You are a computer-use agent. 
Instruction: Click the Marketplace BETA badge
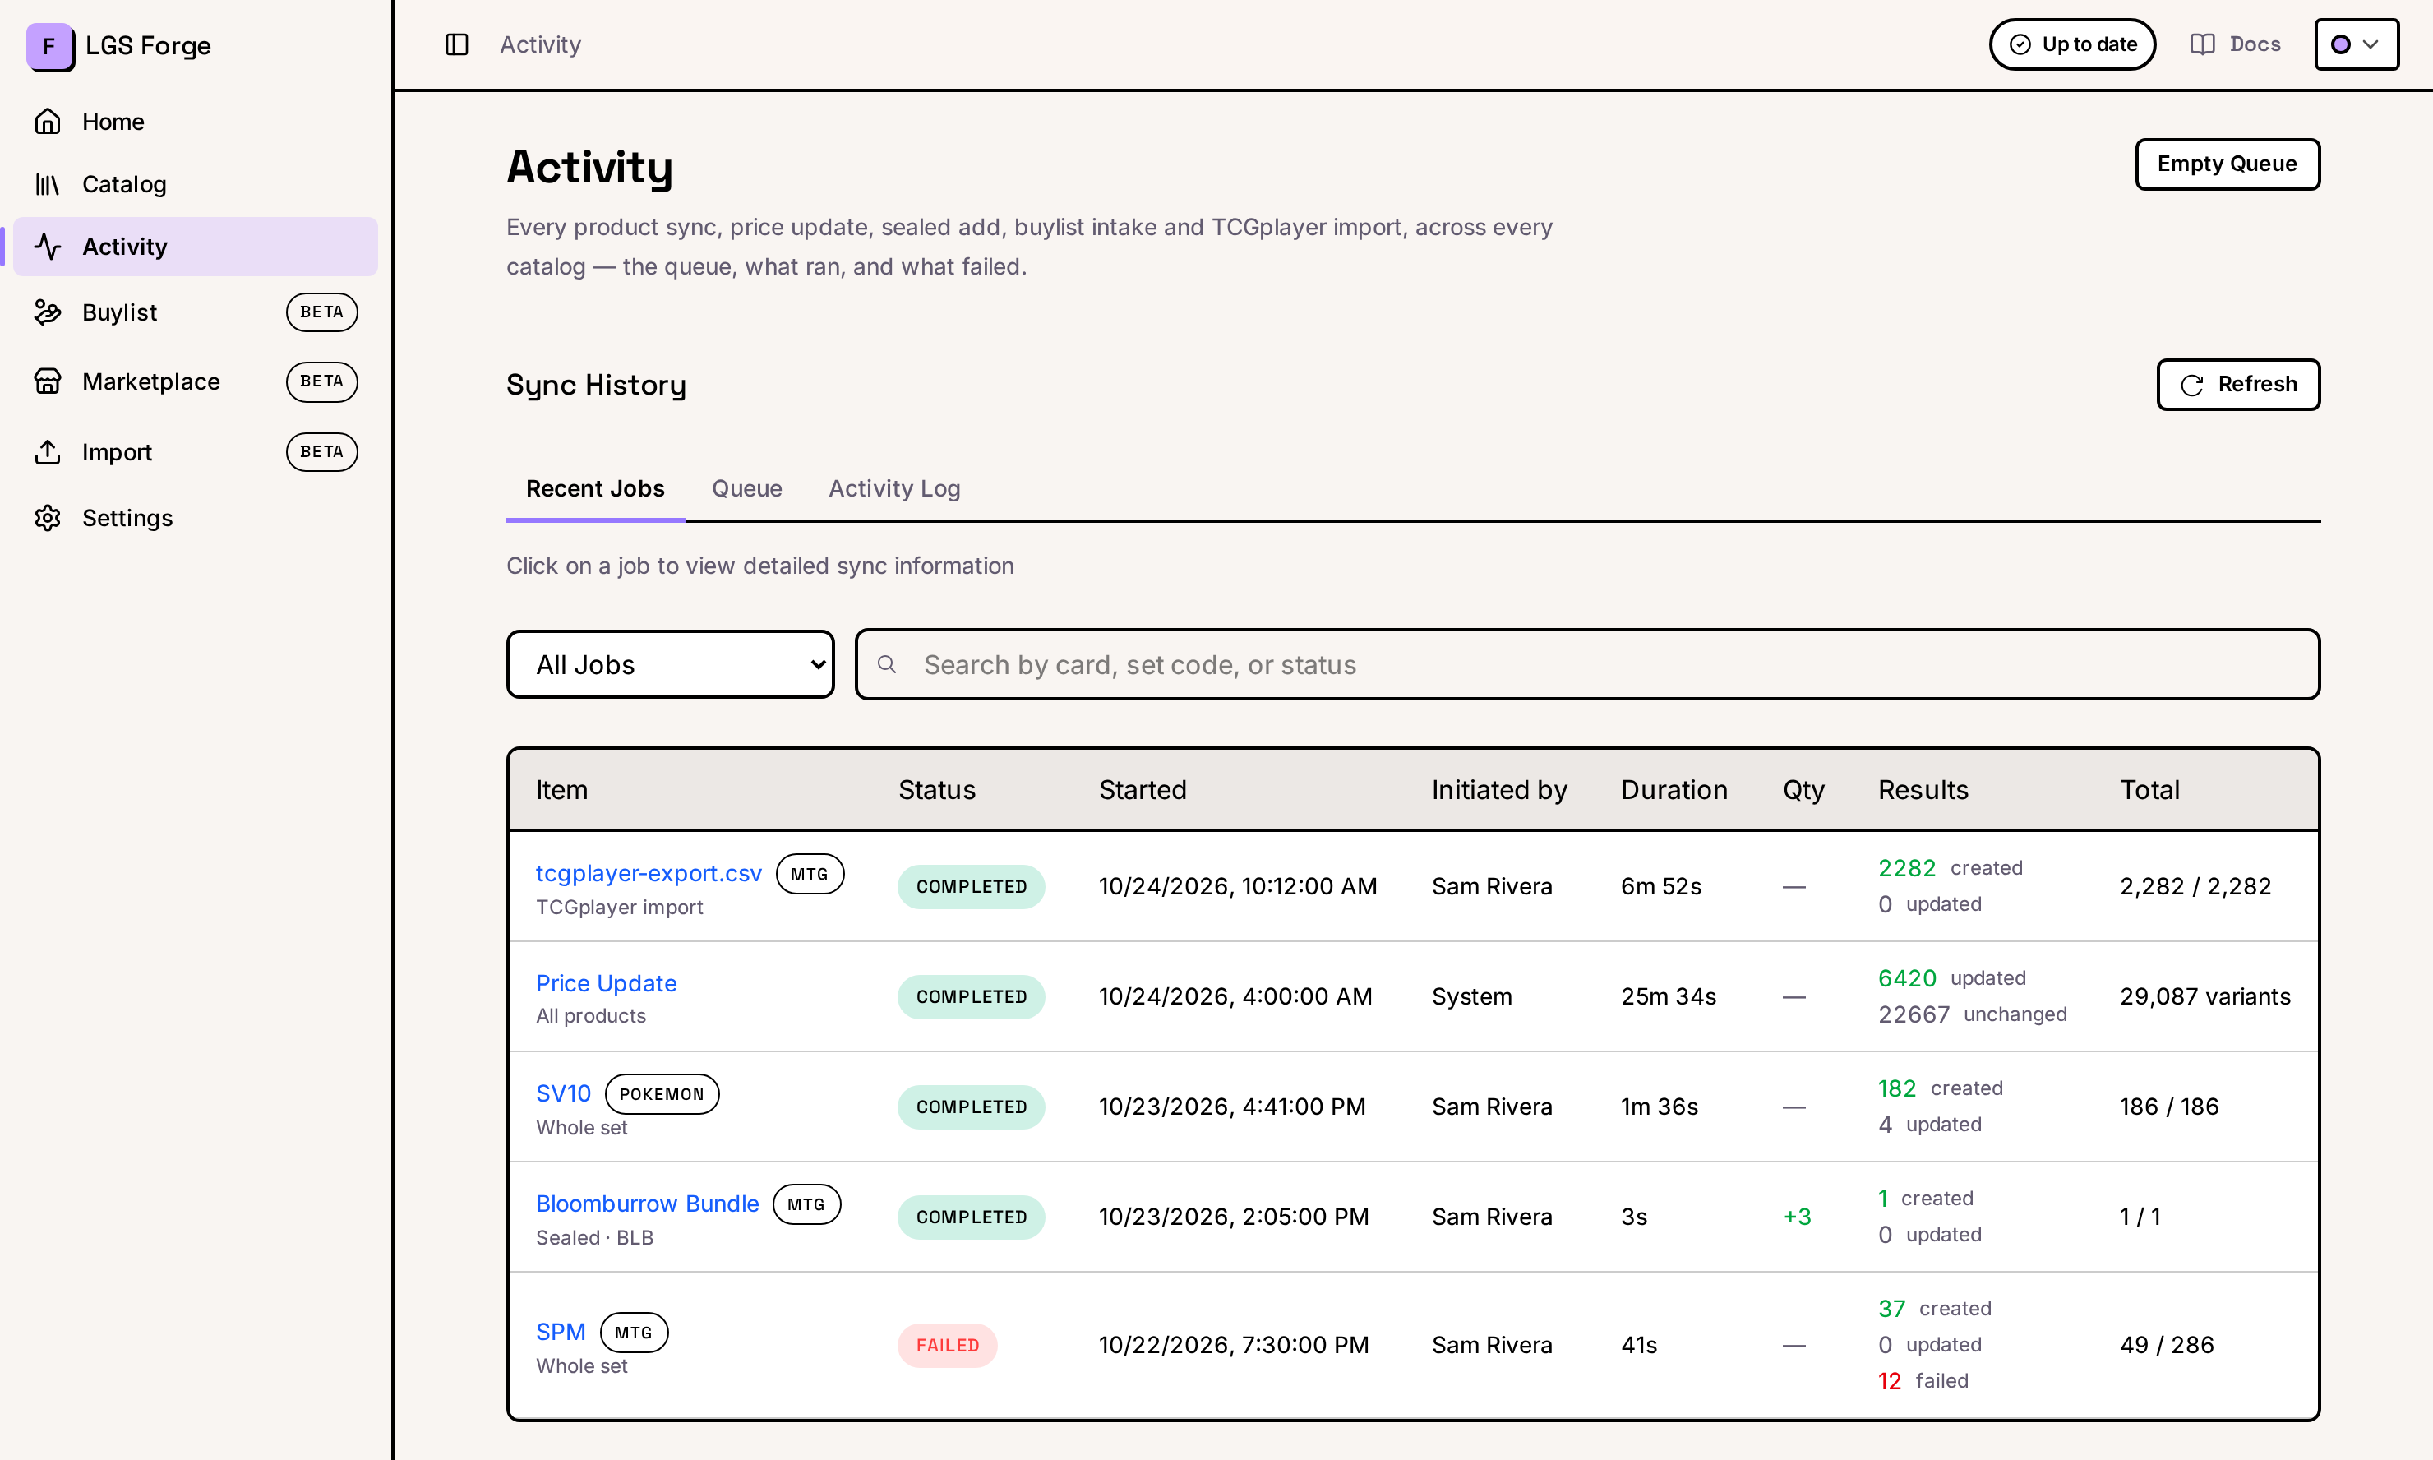(321, 381)
